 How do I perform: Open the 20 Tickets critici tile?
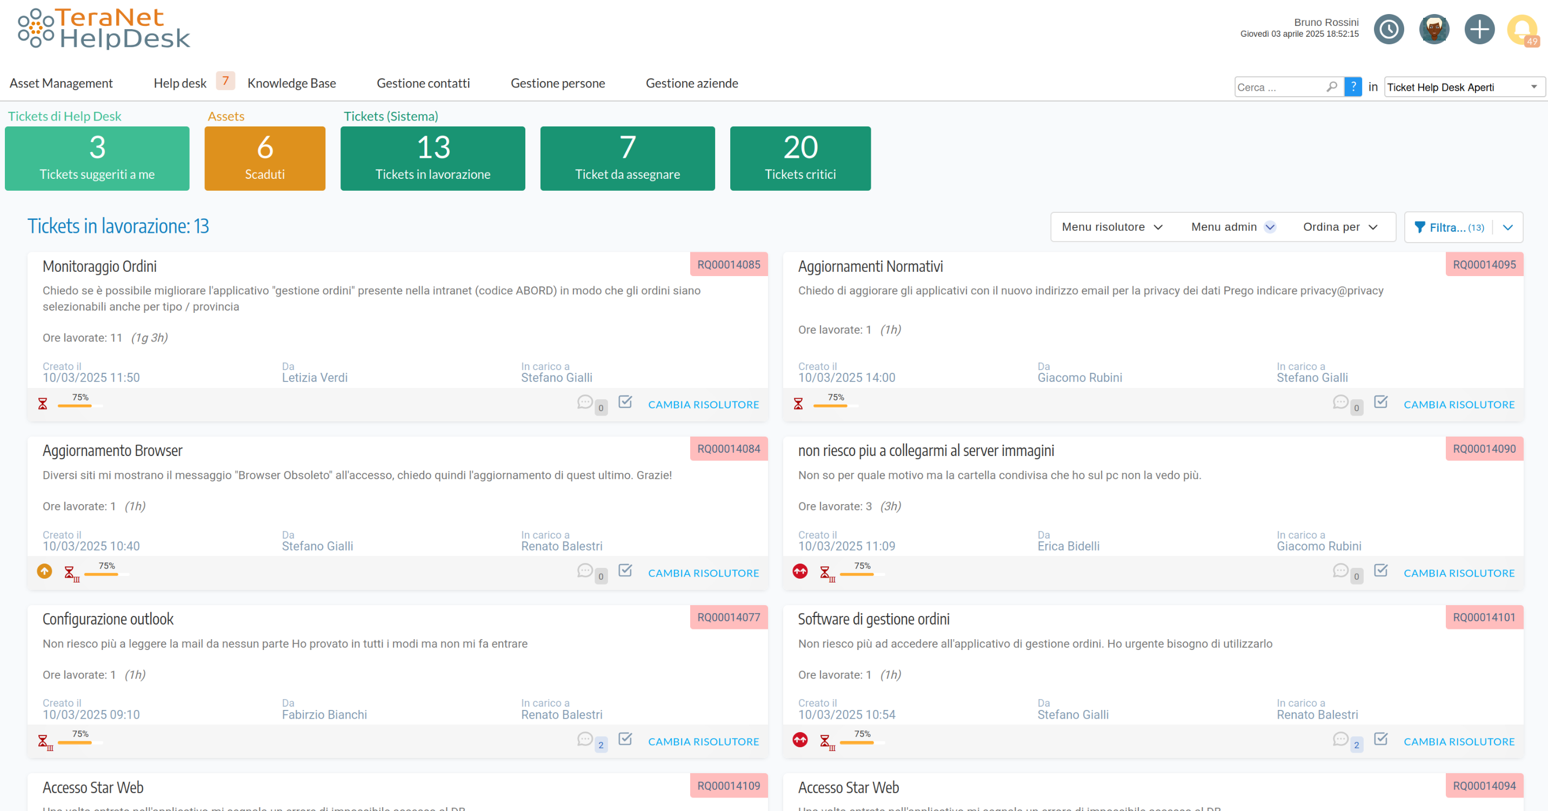click(x=800, y=158)
